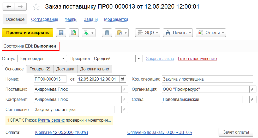Click the document movements list icon
The image size is (258, 138).
(107, 33)
